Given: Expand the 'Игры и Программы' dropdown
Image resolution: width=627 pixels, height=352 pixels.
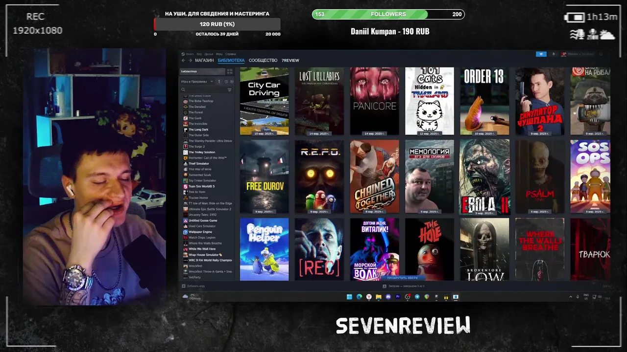Looking at the screenshot, I should [197, 82].
